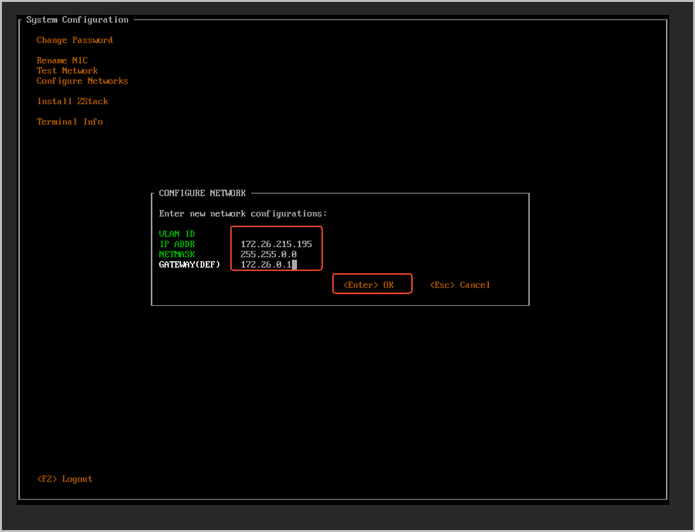Select the Change Password menu entry
The width and height of the screenshot is (695, 532).
coord(75,40)
